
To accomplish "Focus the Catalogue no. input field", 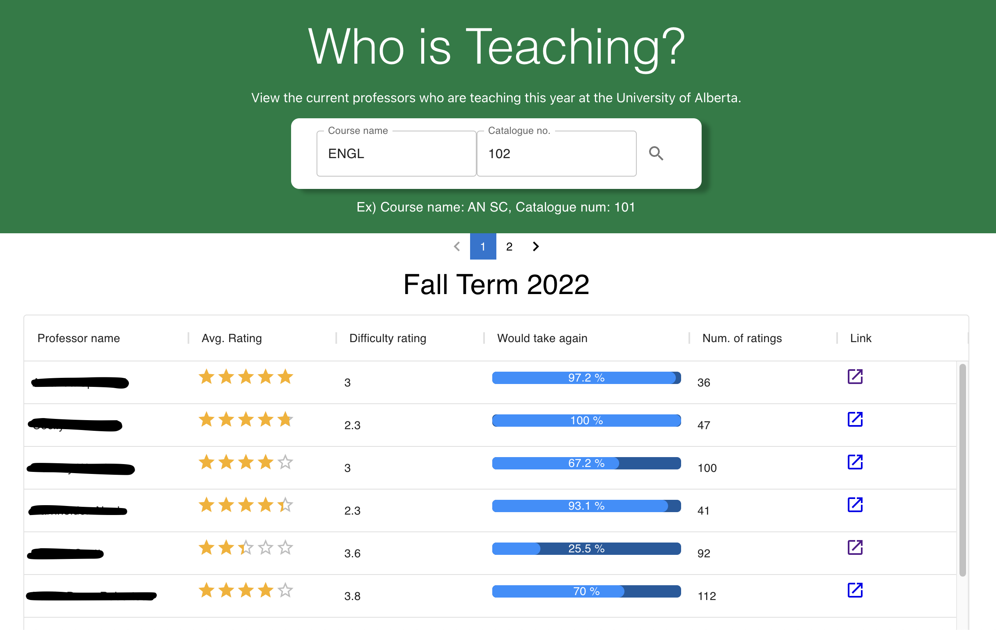I will tap(556, 154).
